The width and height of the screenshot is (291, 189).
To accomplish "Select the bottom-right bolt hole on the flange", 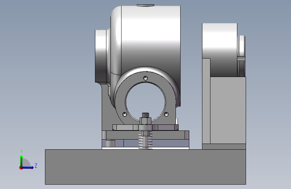I will click(x=166, y=114).
